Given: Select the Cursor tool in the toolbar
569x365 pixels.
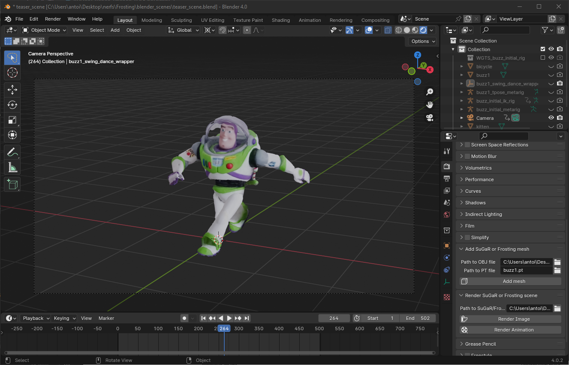Looking at the screenshot, I should (x=12, y=73).
